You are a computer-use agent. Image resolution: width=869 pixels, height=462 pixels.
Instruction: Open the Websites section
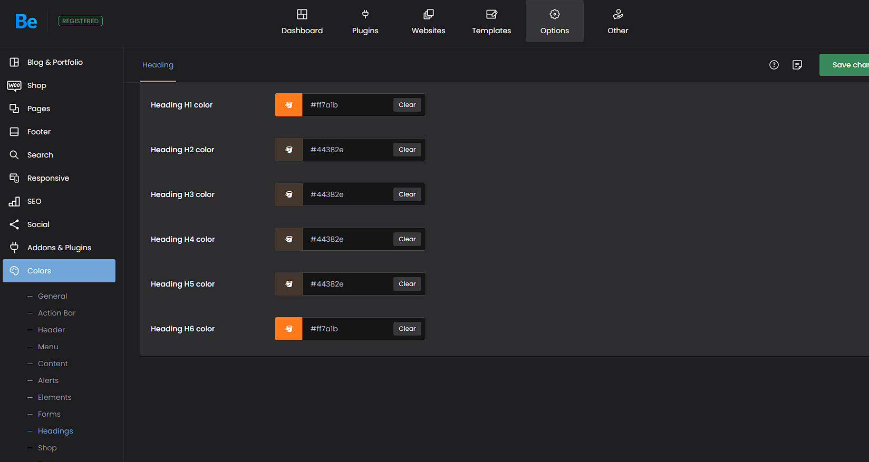[429, 21]
